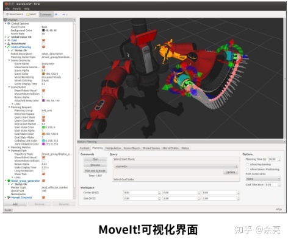Screen dimensions: 288x242
Task: Click the Plan and Execute button
Action: tap(95, 171)
